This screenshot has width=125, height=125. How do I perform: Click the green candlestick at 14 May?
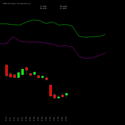click(58, 97)
